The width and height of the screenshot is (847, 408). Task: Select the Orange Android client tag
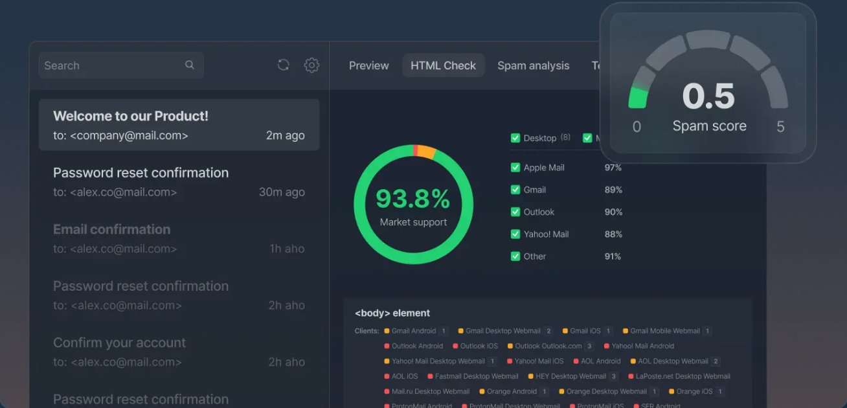514,391
